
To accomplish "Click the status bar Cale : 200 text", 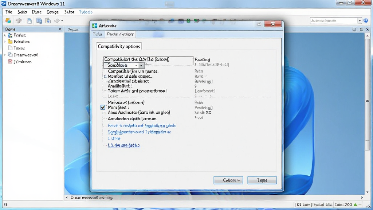I will tap(343, 205).
